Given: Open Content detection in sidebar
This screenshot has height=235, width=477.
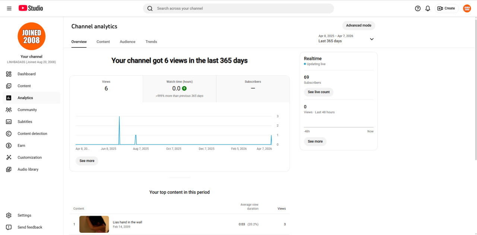Looking at the screenshot, I should [x=31, y=134].
